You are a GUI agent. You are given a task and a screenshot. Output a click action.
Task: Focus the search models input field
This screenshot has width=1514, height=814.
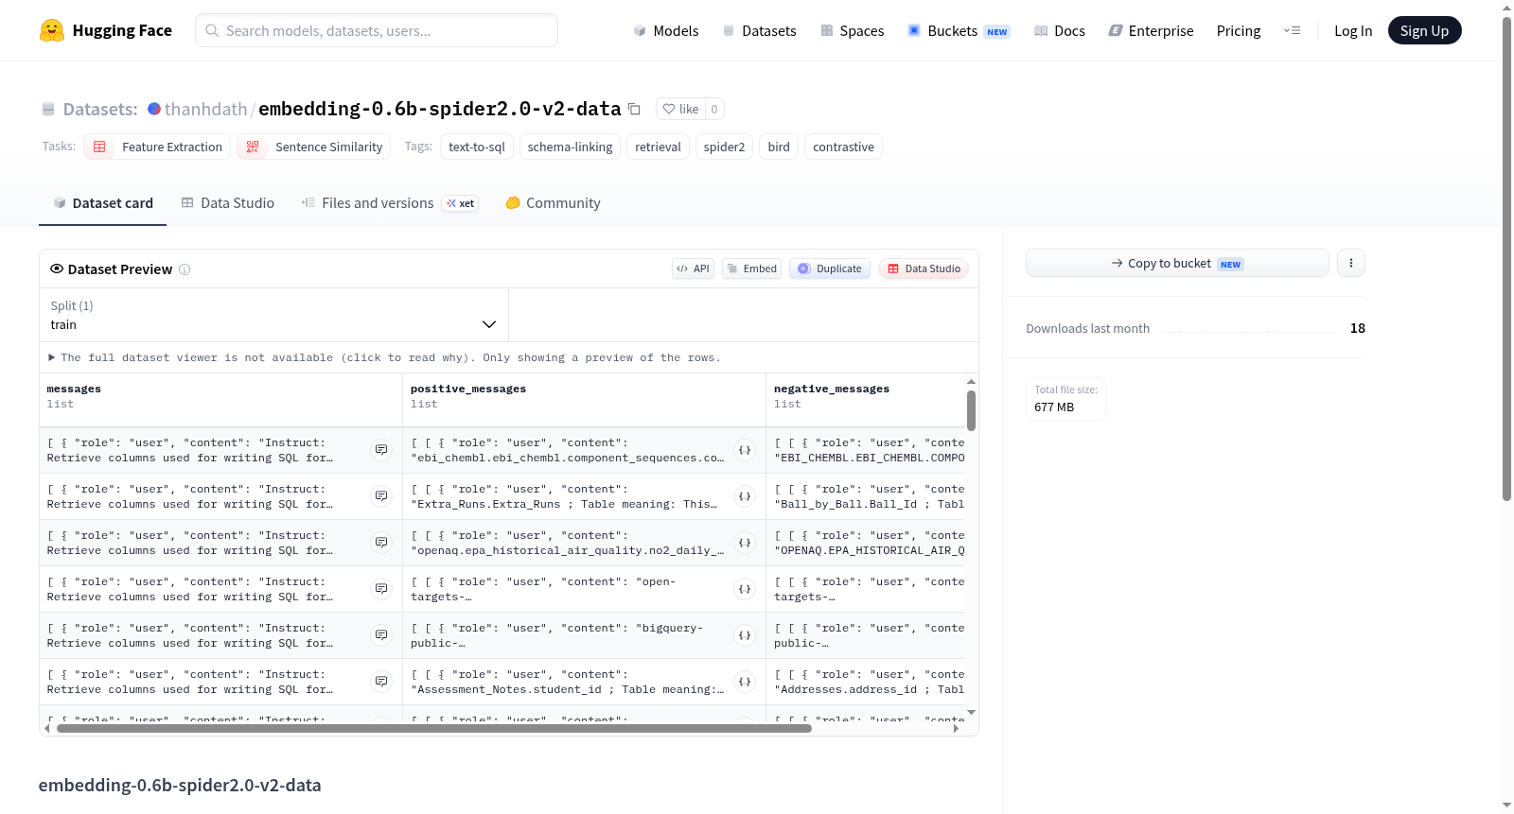click(x=377, y=30)
